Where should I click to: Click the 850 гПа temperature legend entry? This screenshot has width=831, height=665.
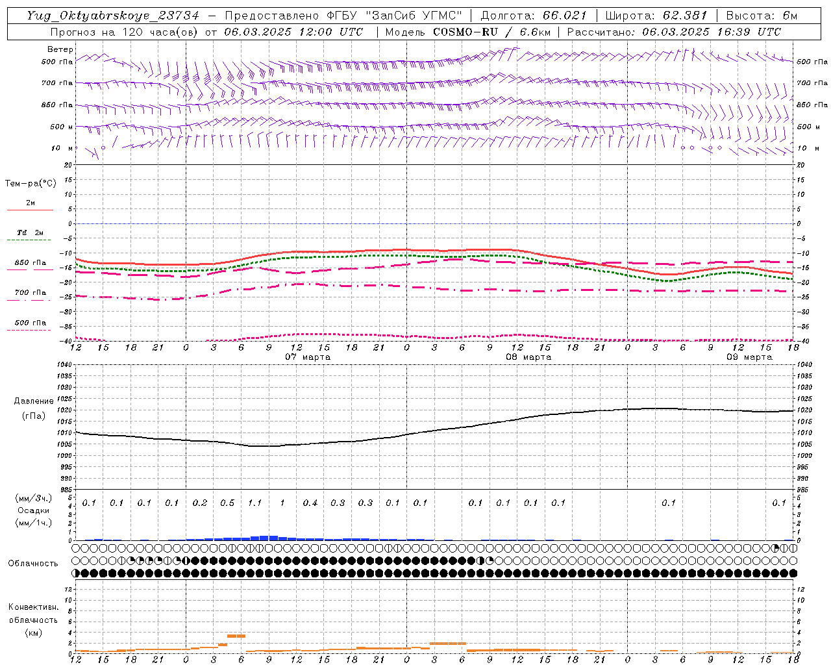tap(31, 263)
